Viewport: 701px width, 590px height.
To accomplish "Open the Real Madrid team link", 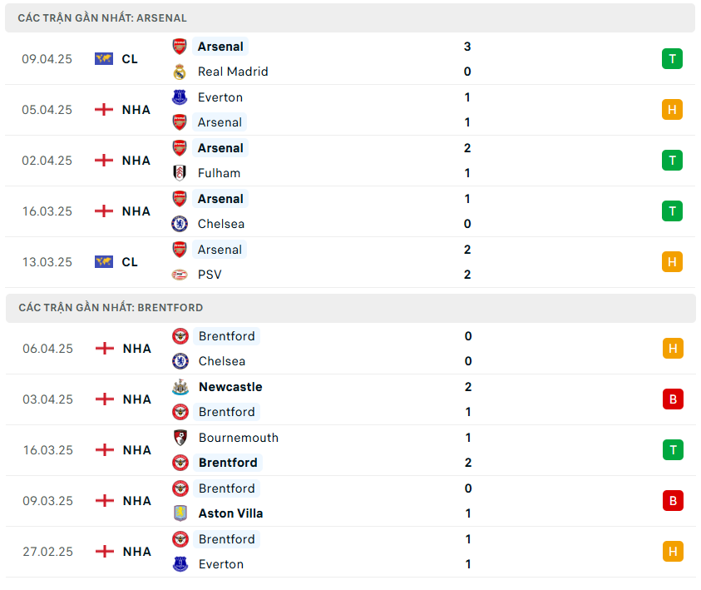I will [233, 72].
